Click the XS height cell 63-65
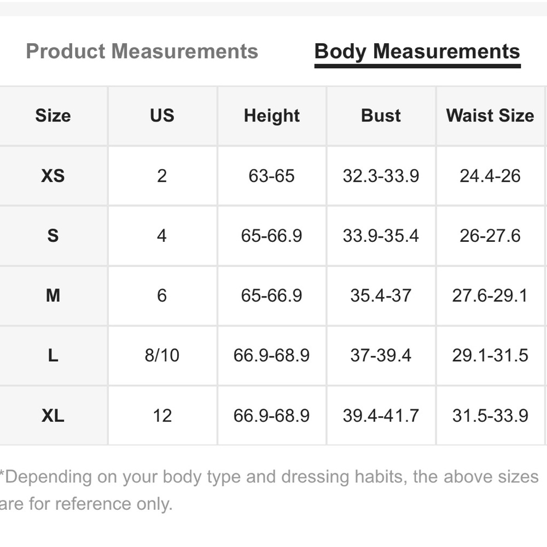 [272, 176]
